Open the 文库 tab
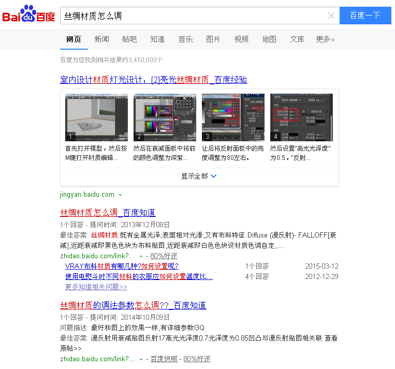The width and height of the screenshot is (395, 369). point(297,39)
